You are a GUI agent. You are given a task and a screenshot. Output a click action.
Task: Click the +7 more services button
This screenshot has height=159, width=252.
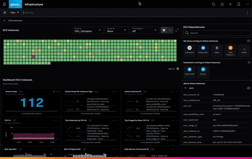[244, 51]
